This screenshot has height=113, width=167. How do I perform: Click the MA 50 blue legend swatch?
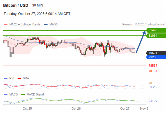tap(46, 25)
